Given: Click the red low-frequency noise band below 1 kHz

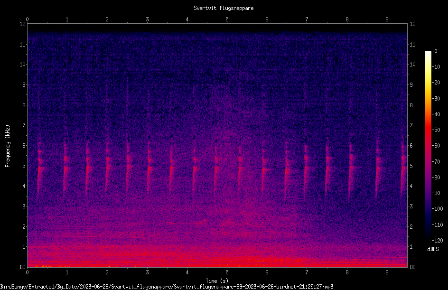Looking at the screenshot, I should point(217,257).
